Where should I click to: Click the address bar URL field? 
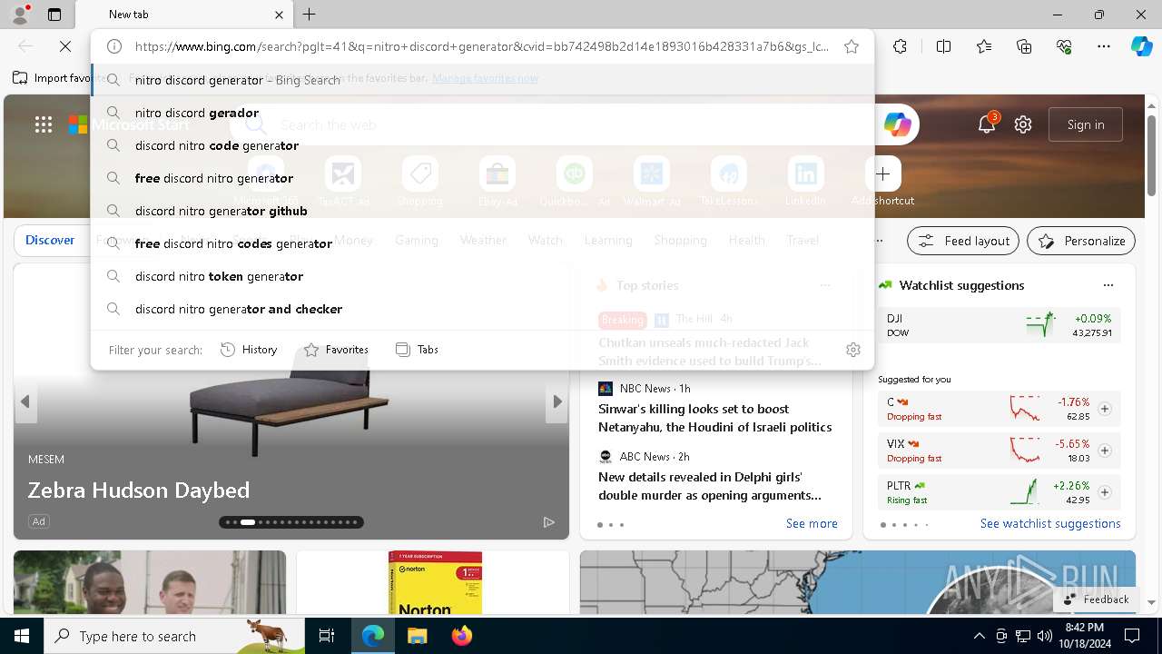coord(481,46)
